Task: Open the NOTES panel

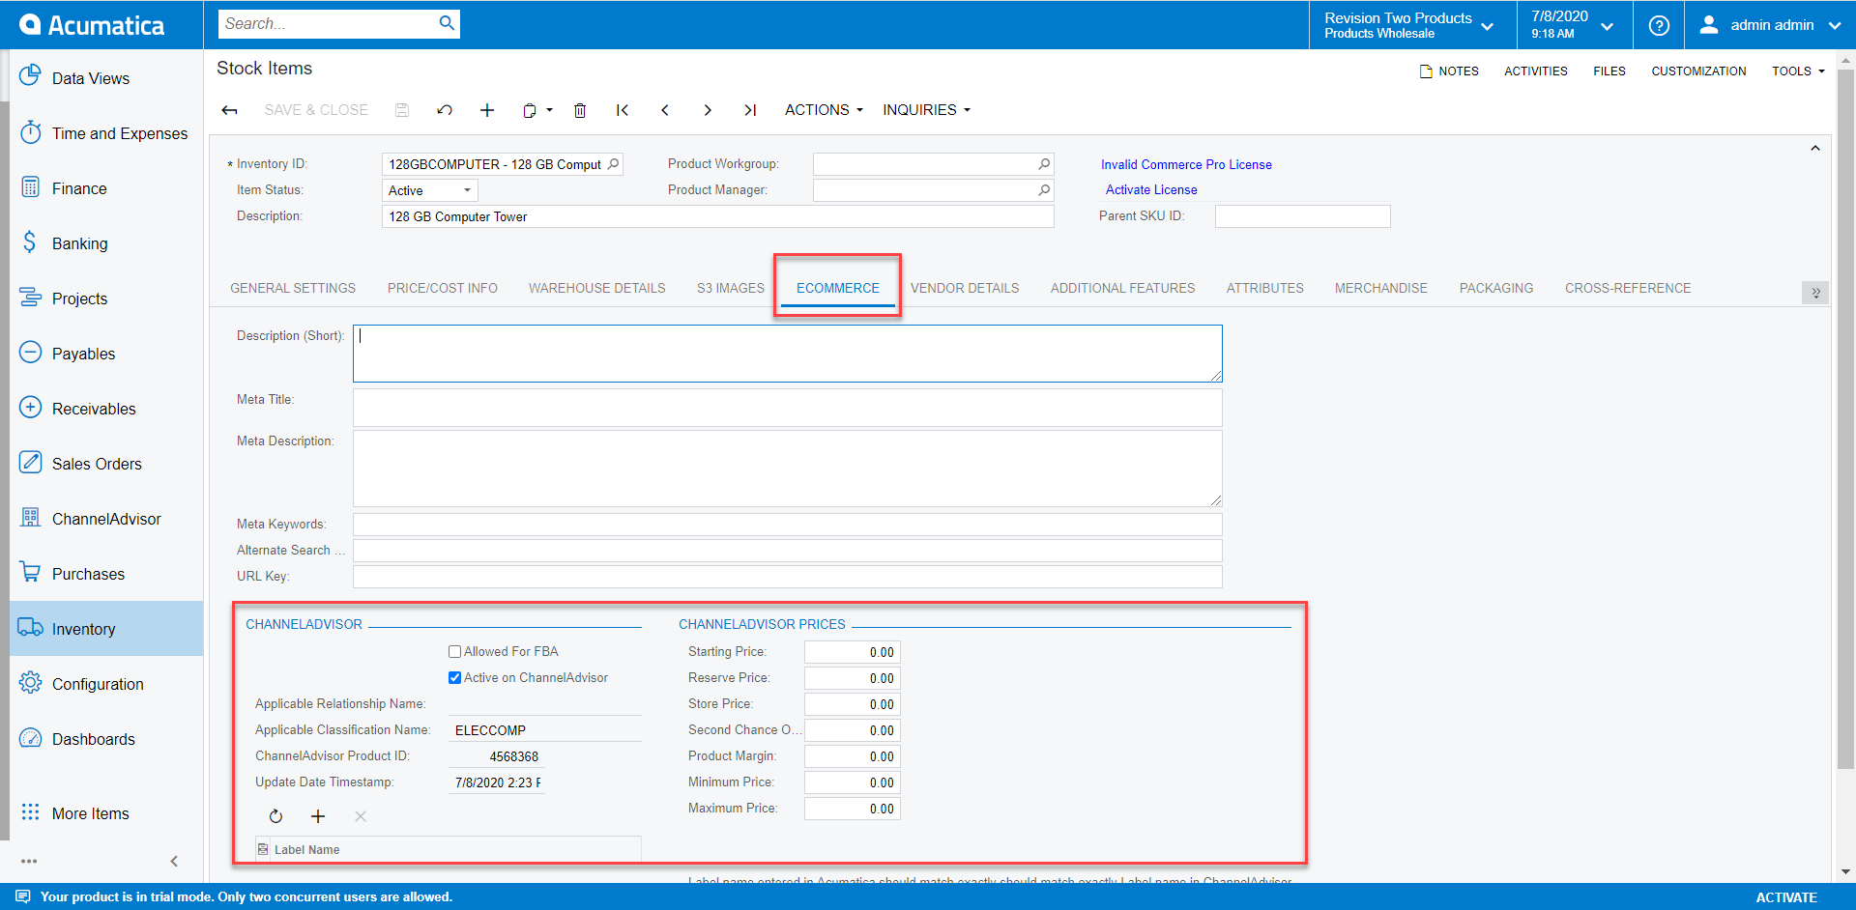Action: [1449, 71]
